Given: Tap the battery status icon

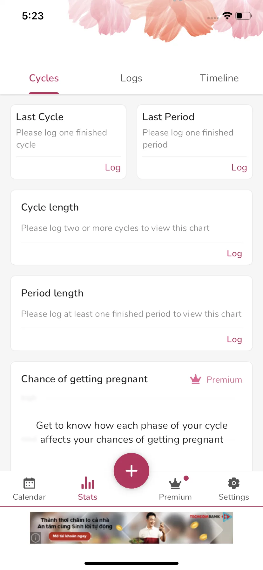Looking at the screenshot, I should point(244,16).
